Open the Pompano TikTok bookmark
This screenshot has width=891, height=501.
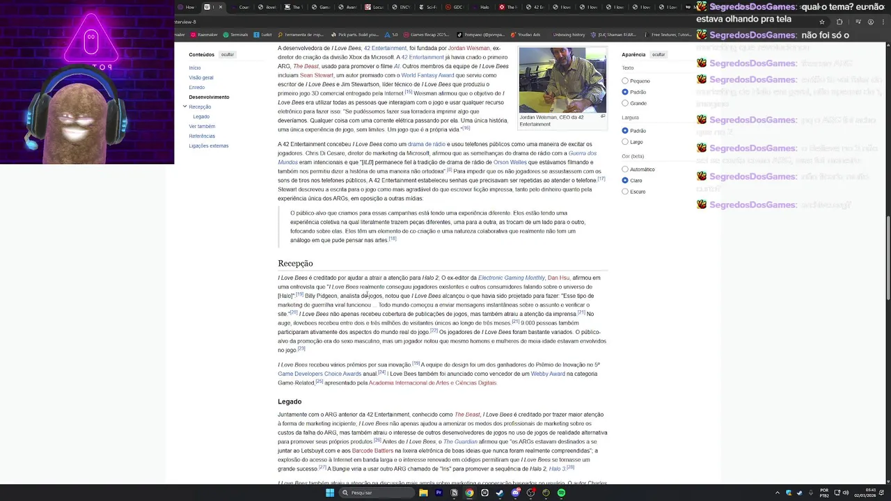coord(481,34)
